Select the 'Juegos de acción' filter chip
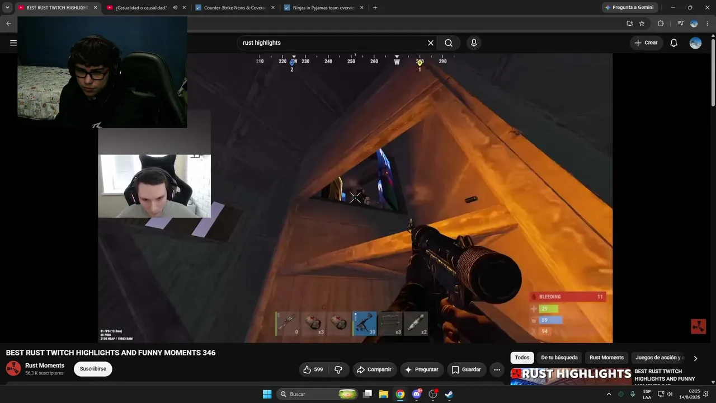716x403 pixels. 660,358
